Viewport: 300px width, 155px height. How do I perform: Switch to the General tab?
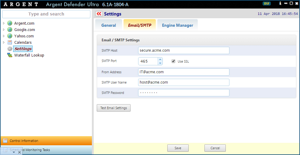109,25
